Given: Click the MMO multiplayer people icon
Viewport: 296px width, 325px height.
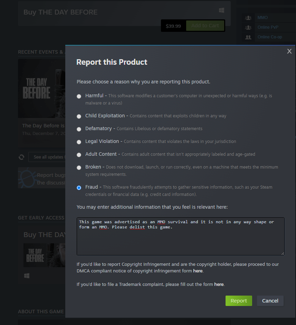Looking at the screenshot, I should [x=248, y=18].
